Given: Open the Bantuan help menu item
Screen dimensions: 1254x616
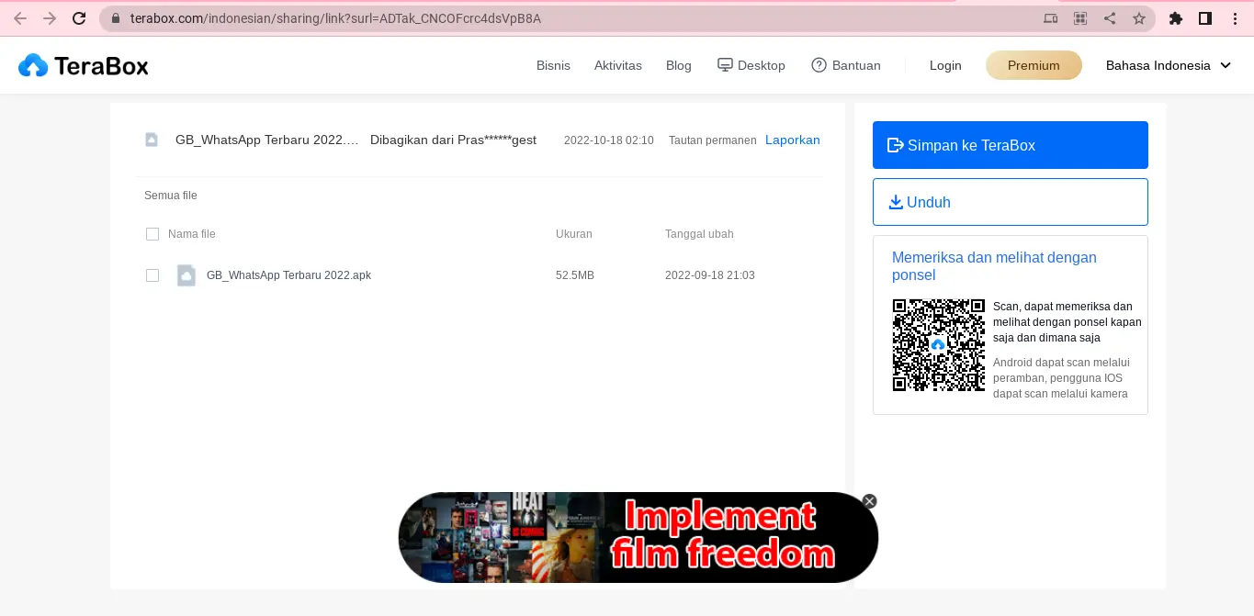Looking at the screenshot, I should tap(846, 65).
